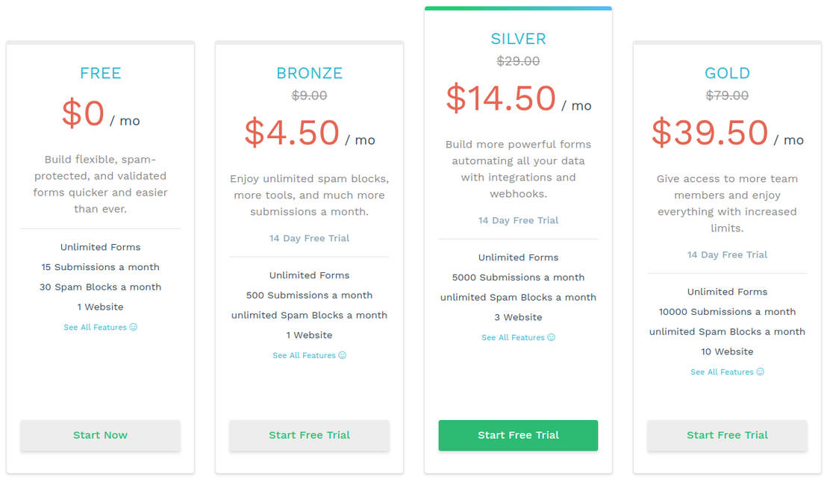Click the smiley icon in Silver plan card

tap(552, 338)
